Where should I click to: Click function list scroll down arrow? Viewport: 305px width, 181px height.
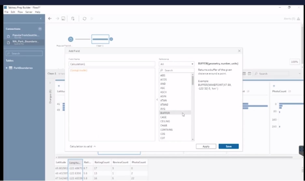[x=193, y=139]
